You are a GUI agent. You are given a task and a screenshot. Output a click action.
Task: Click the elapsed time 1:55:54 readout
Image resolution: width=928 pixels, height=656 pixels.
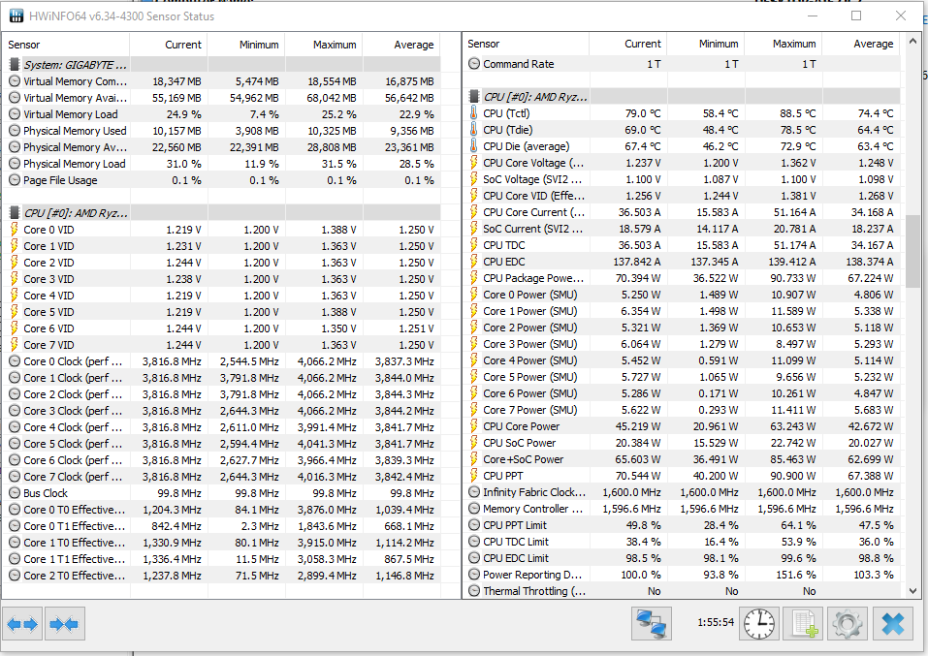point(716,622)
